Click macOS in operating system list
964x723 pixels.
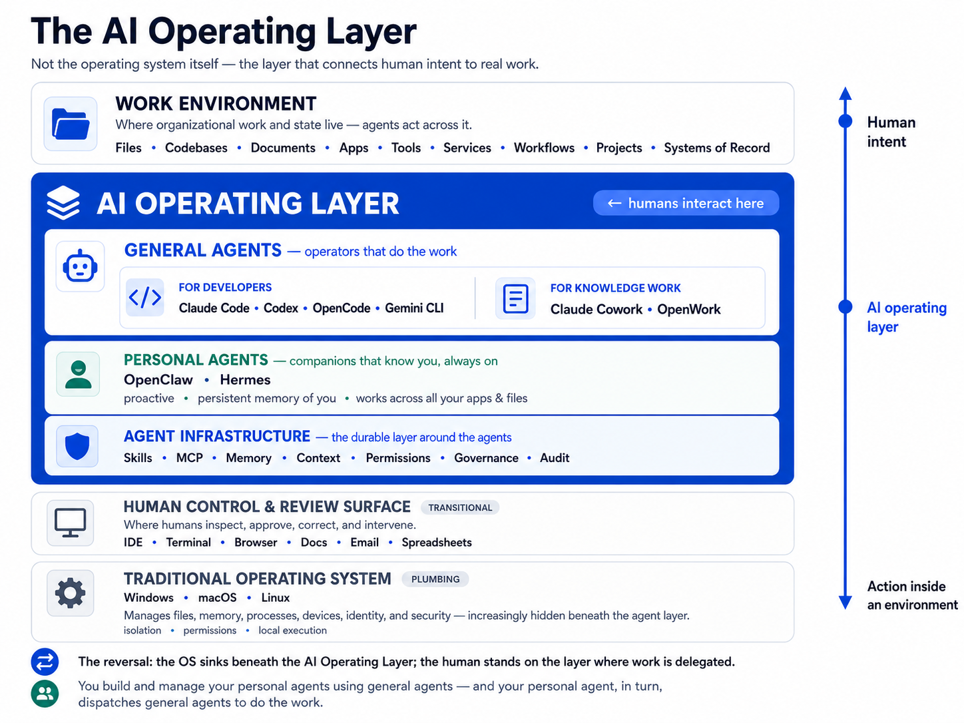point(218,598)
